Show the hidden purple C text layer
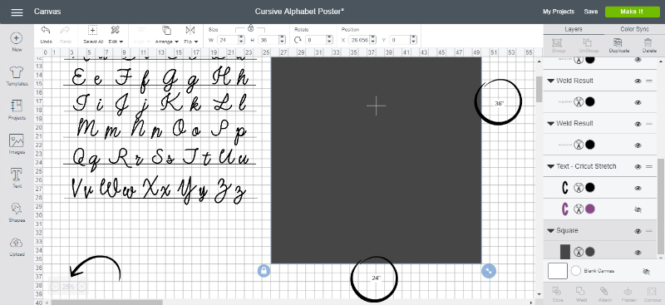Viewport: 665px width, 305px height. (638, 209)
